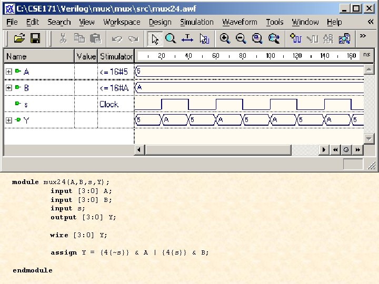The image size is (379, 284).
Task: Paste using the clipboard toolbar icon
Action: pos(95,38)
